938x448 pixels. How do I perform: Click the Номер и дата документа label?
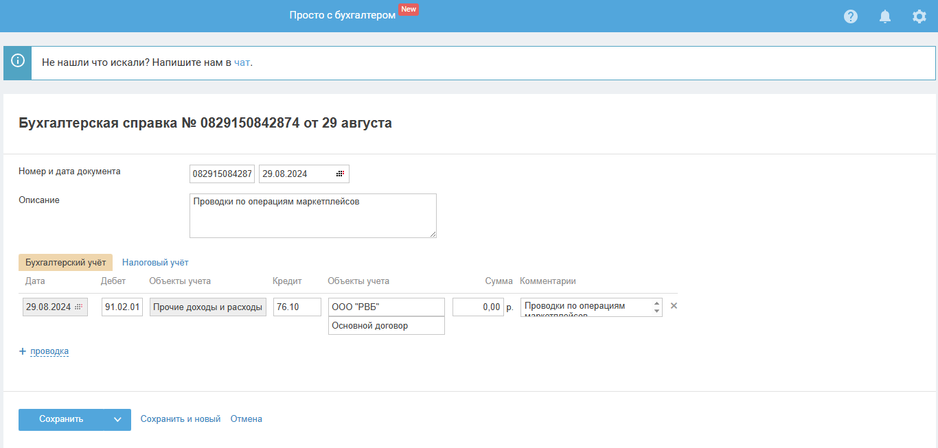pyautogui.click(x=69, y=172)
